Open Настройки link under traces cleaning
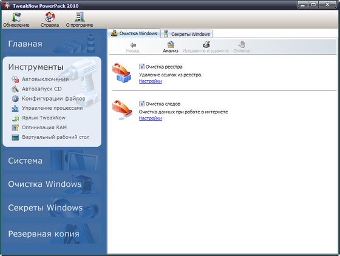 point(151,118)
